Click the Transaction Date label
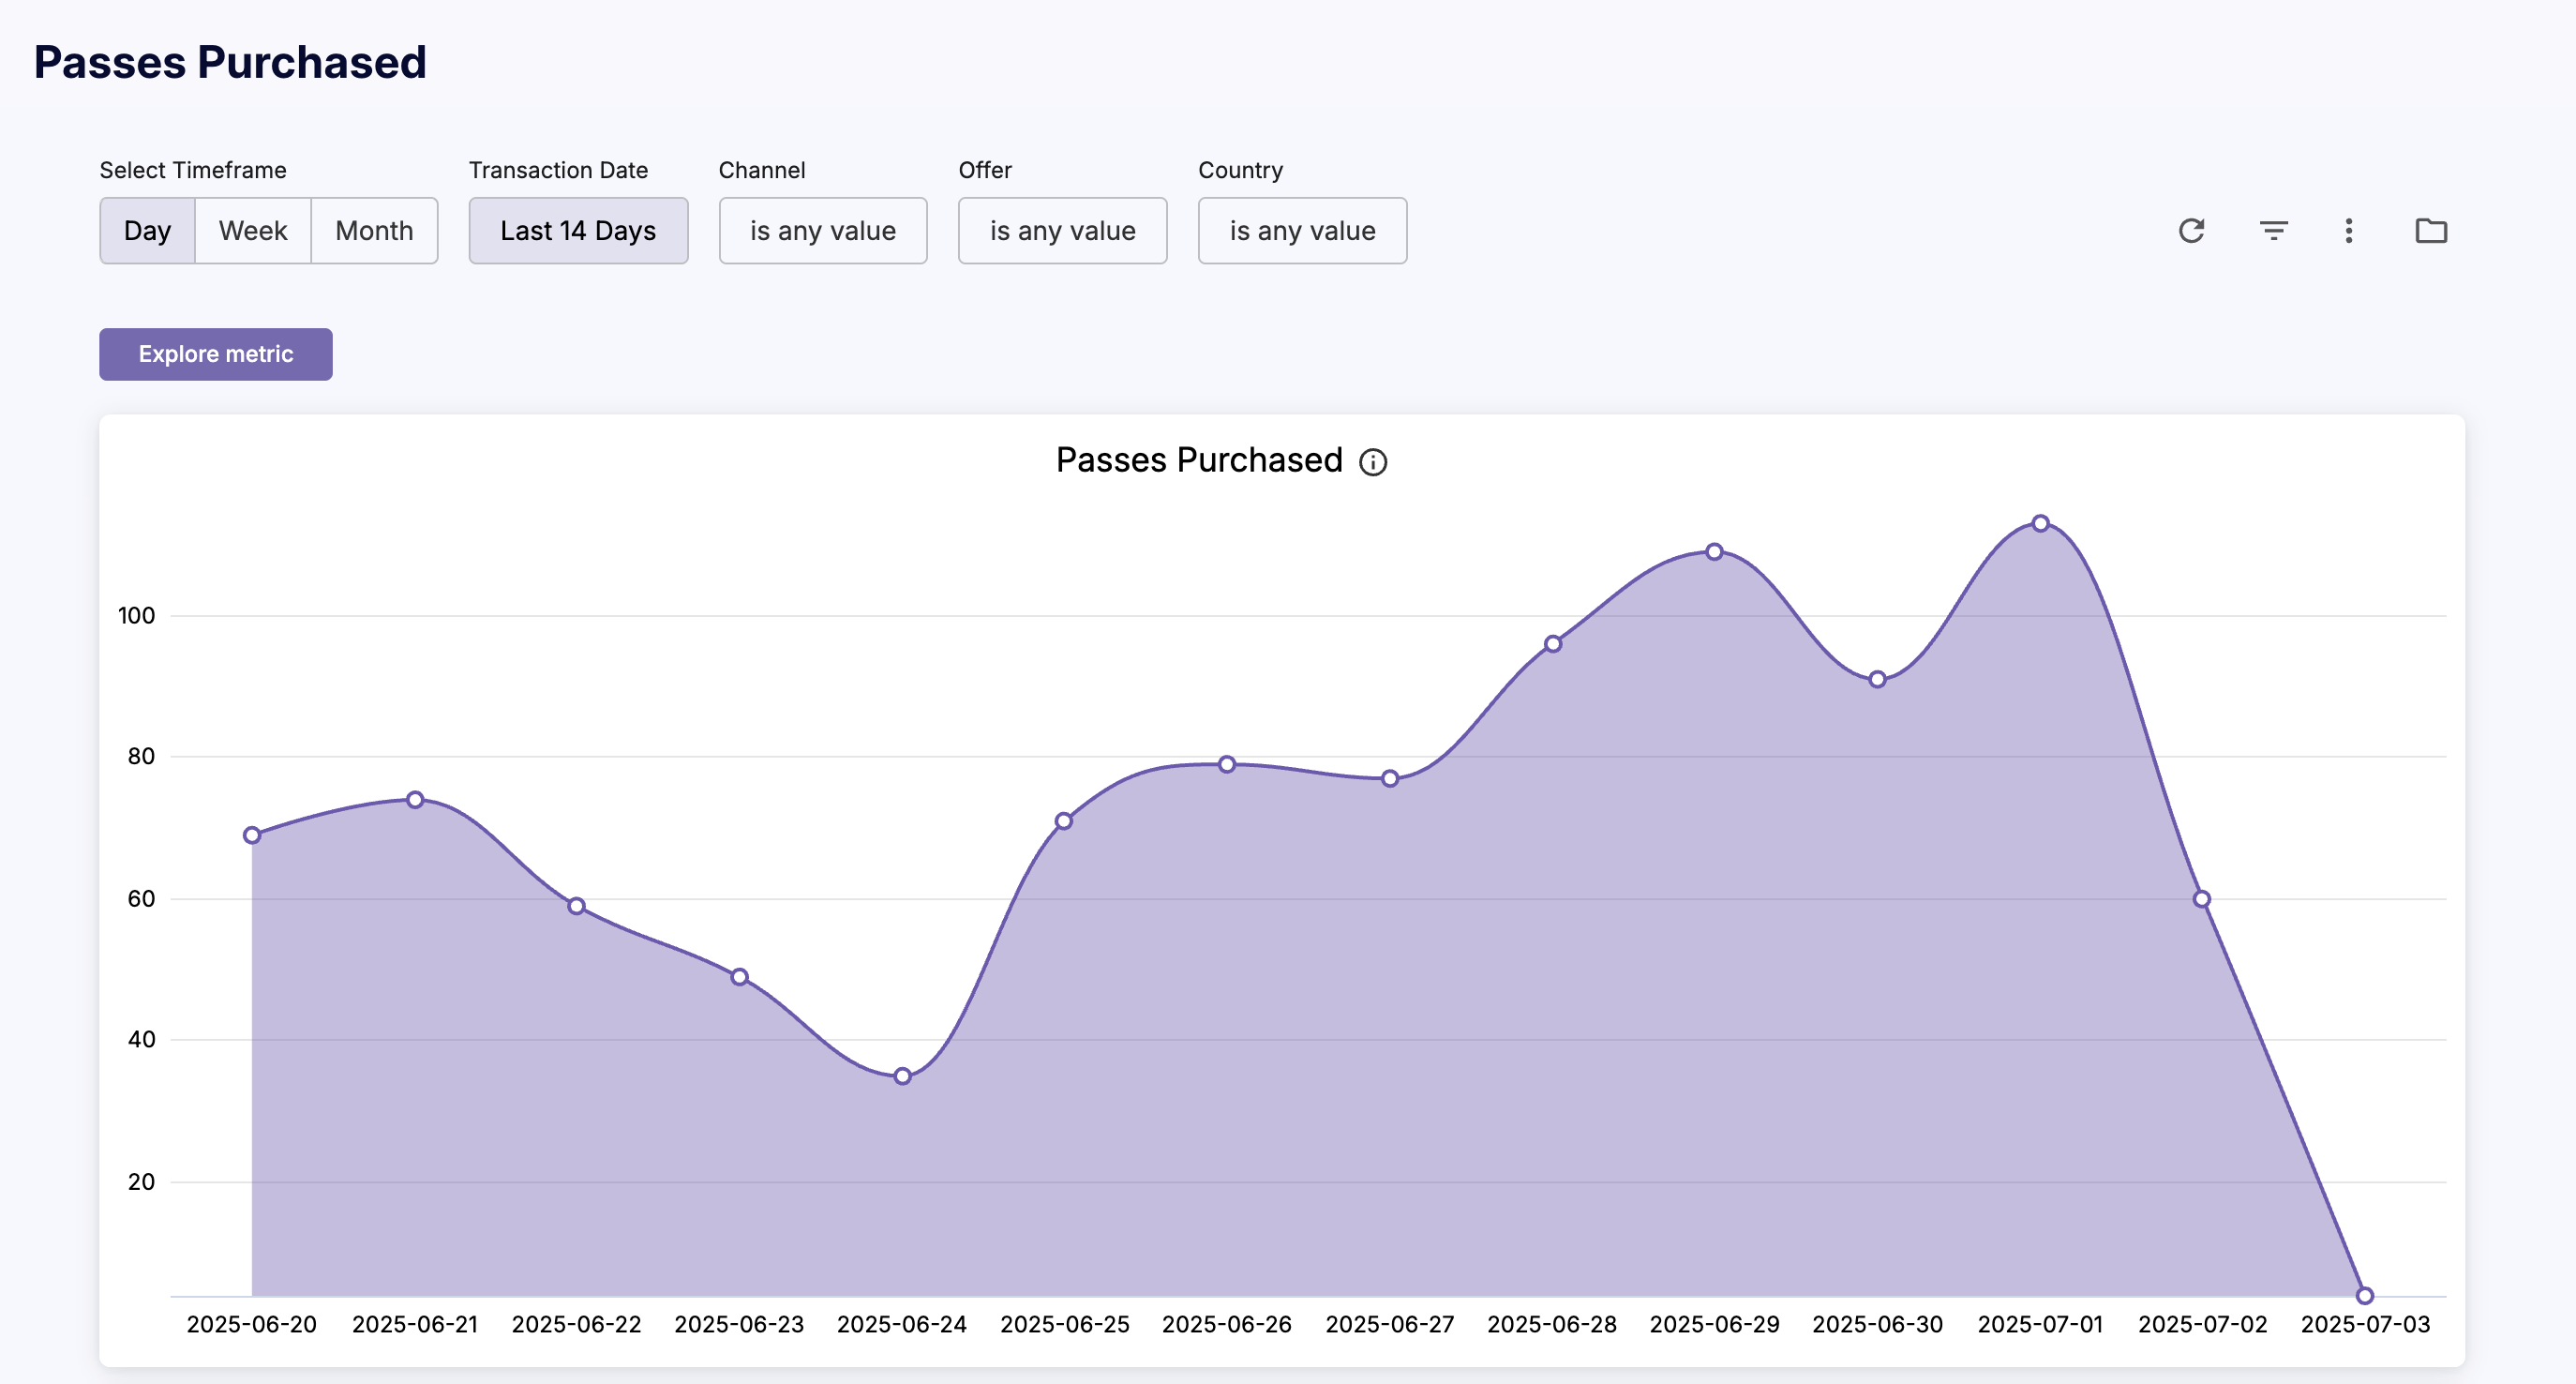This screenshot has height=1384, width=2576. [x=558, y=170]
